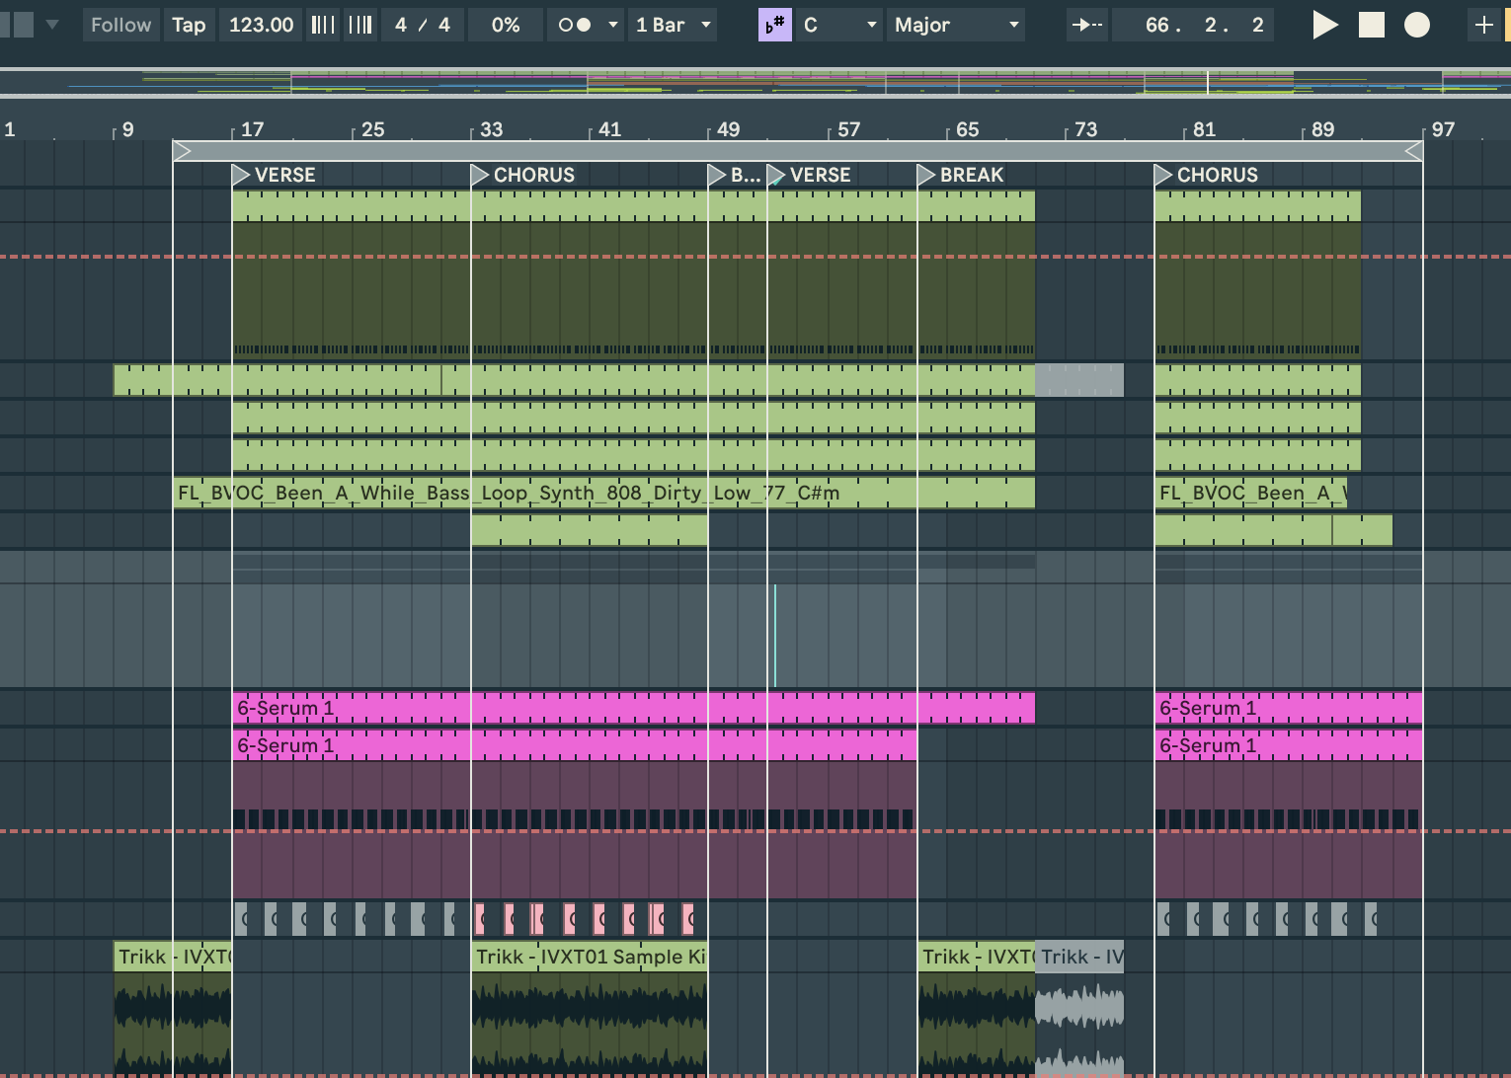This screenshot has width=1511, height=1078.
Task: Open the Major scale name dropdown
Action: click(956, 25)
